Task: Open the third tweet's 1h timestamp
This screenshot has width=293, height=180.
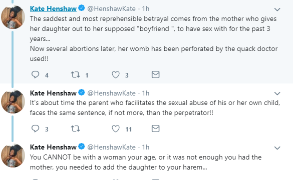Action: [146, 147]
